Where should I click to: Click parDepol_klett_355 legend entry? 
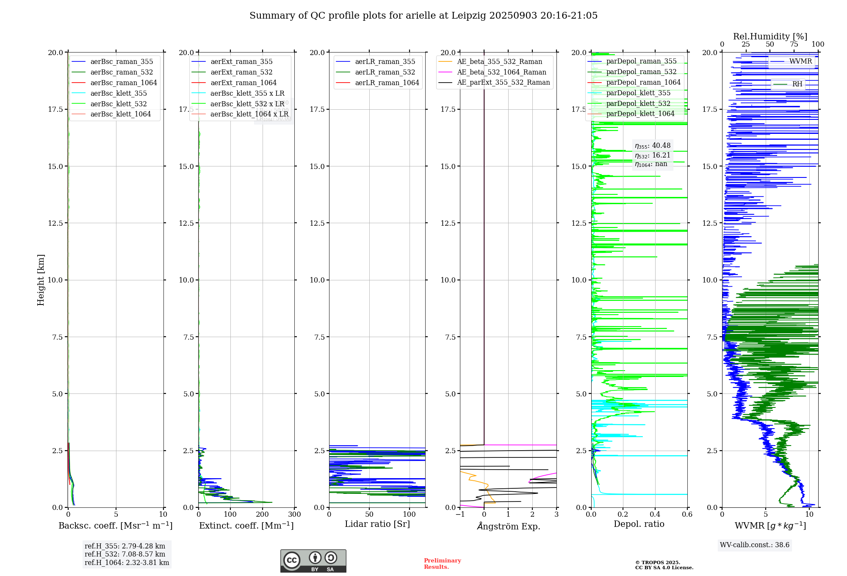638,93
